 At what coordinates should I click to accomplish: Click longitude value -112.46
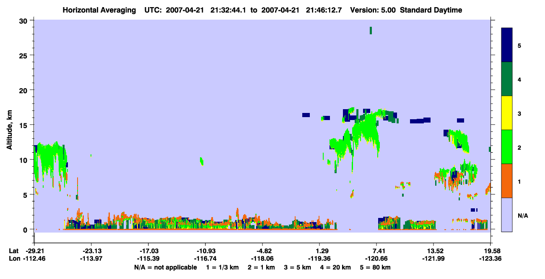(x=34, y=259)
